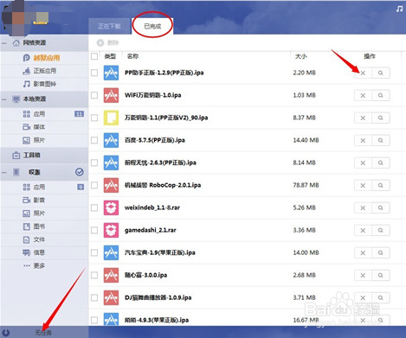Delete 汽车宝典-1.9 with its X icon
Image resolution: width=406 pixels, height=338 pixels.
(x=363, y=252)
